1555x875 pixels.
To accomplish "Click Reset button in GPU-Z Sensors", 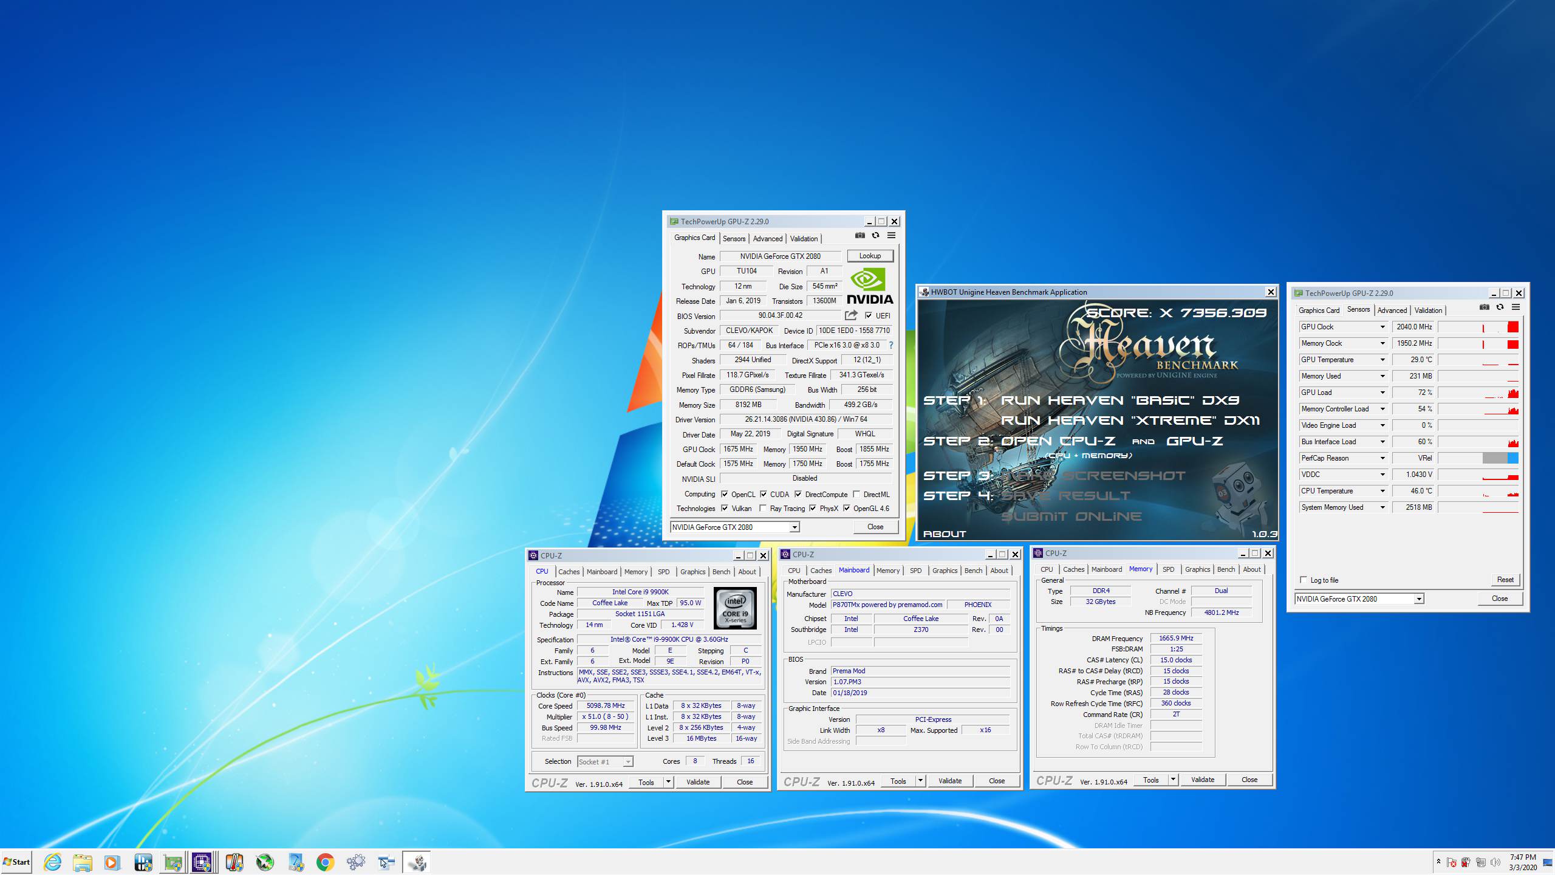I will click(x=1505, y=580).
